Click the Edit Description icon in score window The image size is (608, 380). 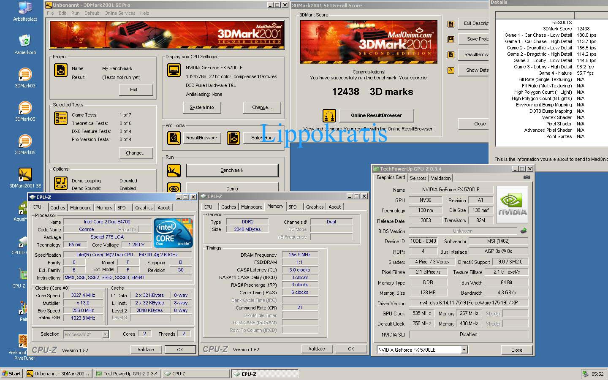click(451, 24)
